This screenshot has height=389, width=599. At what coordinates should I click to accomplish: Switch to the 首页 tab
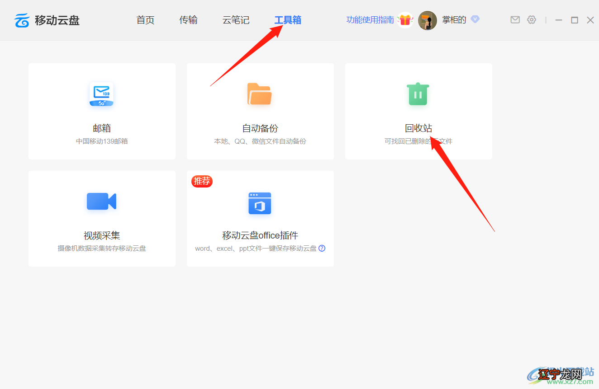[145, 20]
